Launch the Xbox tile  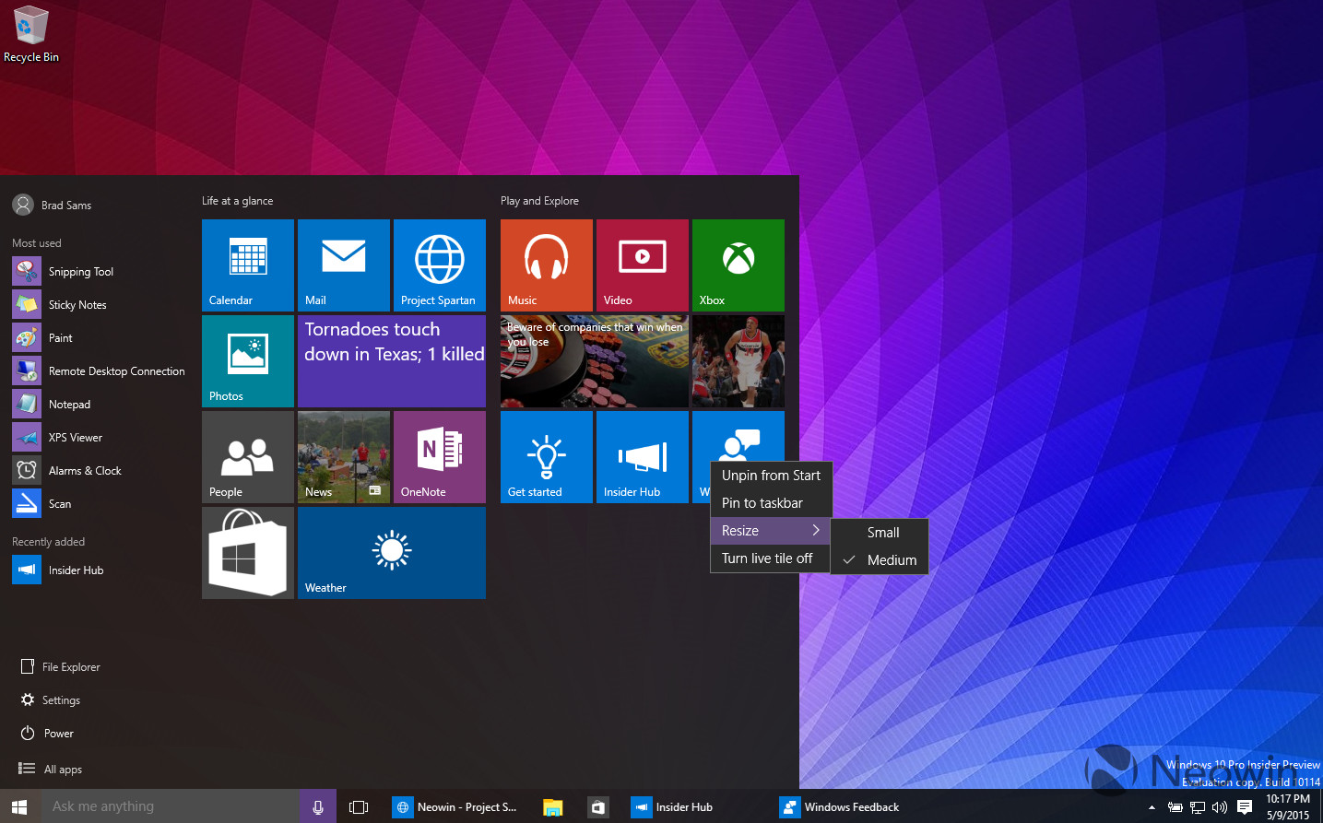(x=738, y=265)
